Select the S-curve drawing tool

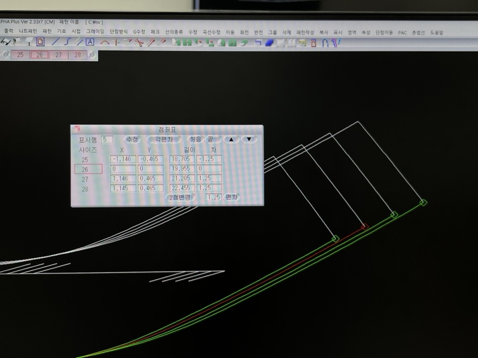(67, 42)
